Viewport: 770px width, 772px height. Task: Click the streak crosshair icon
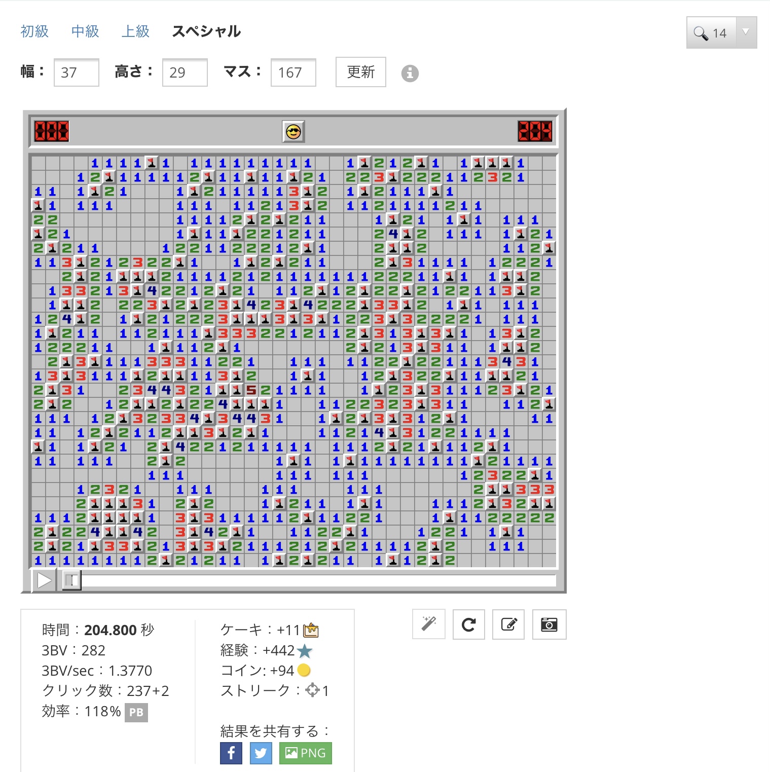(313, 690)
